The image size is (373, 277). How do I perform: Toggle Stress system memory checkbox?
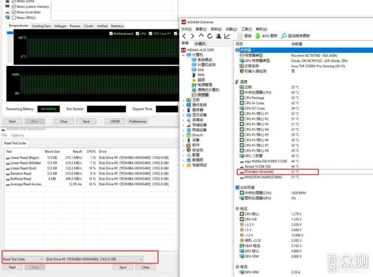[x=14, y=7]
